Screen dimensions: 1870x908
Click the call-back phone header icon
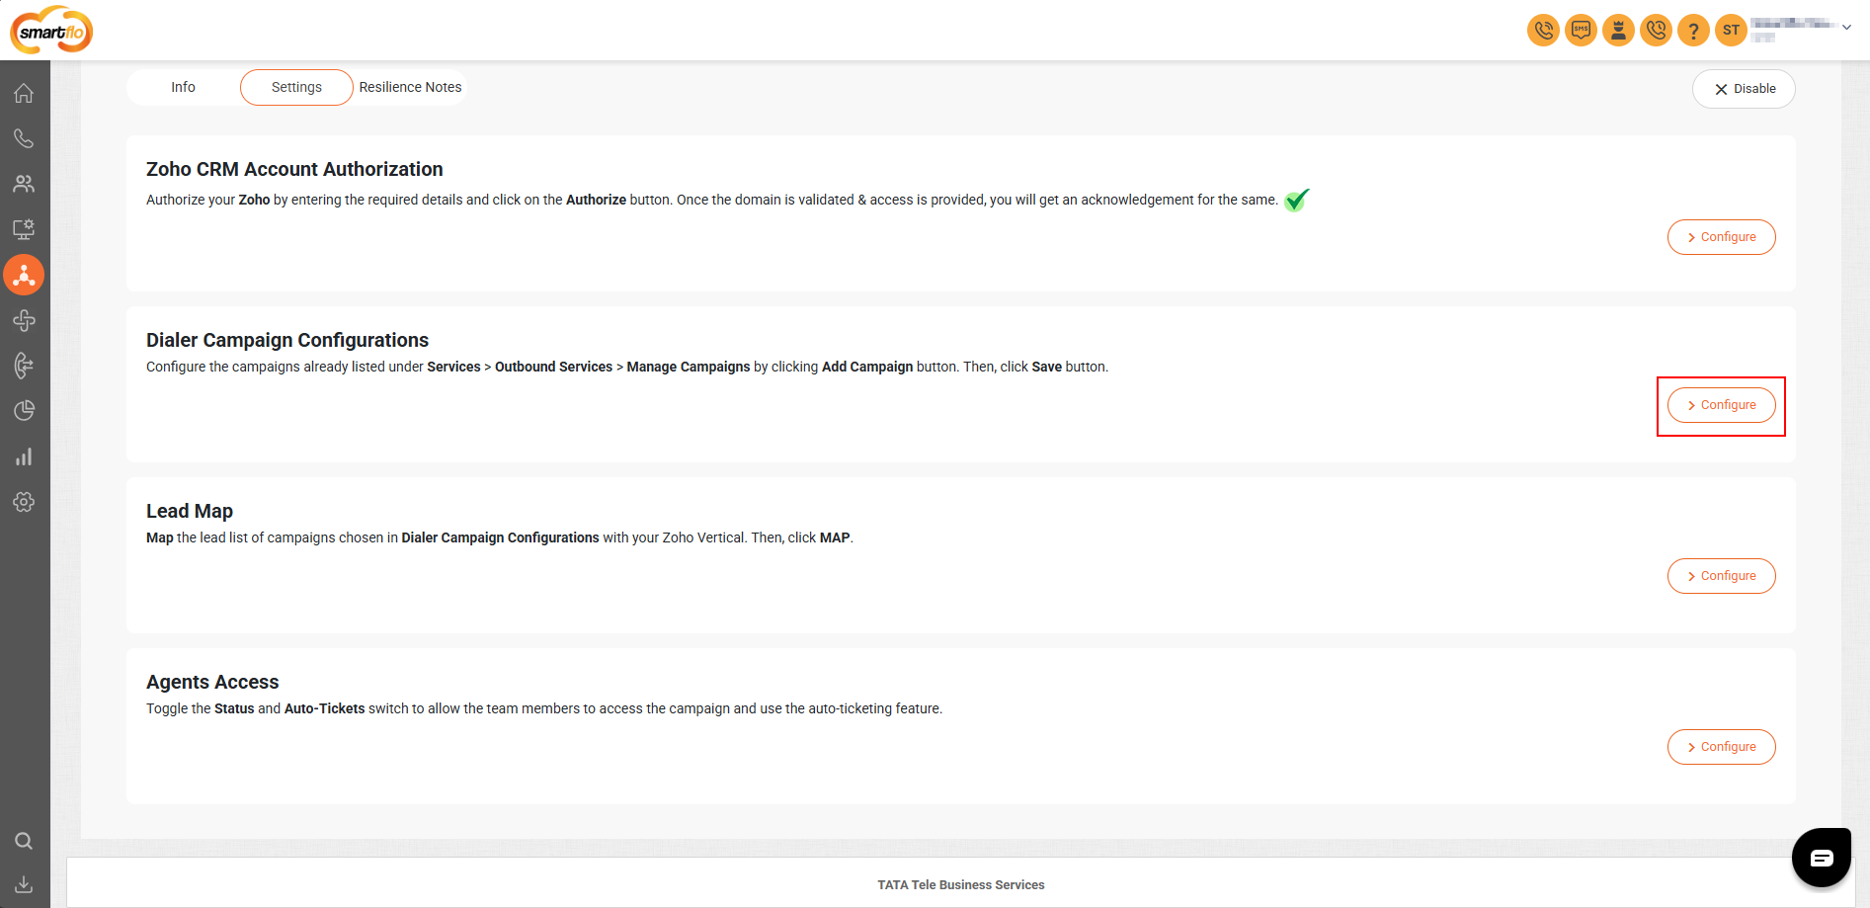[x=1656, y=31]
